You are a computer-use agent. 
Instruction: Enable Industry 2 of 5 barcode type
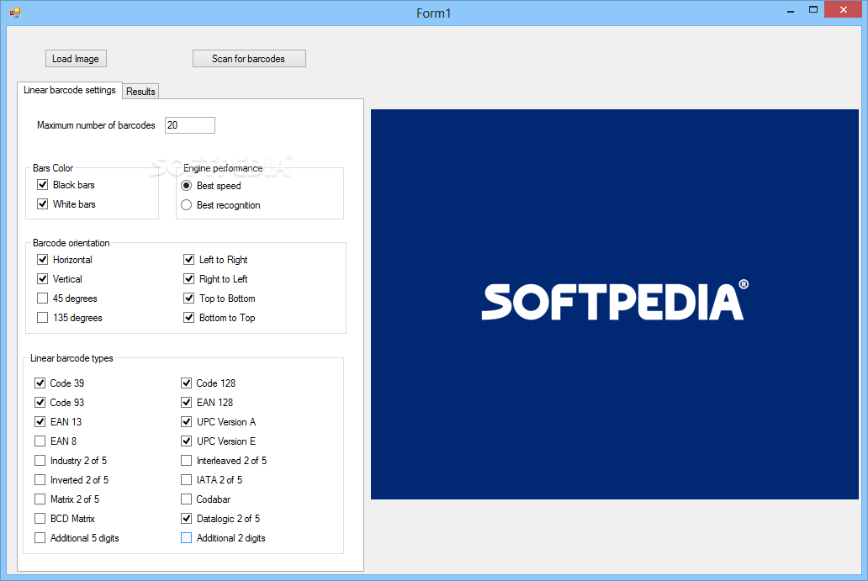40,461
